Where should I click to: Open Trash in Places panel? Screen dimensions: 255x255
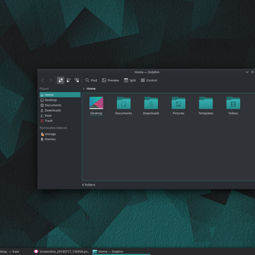[x=60, y=120]
